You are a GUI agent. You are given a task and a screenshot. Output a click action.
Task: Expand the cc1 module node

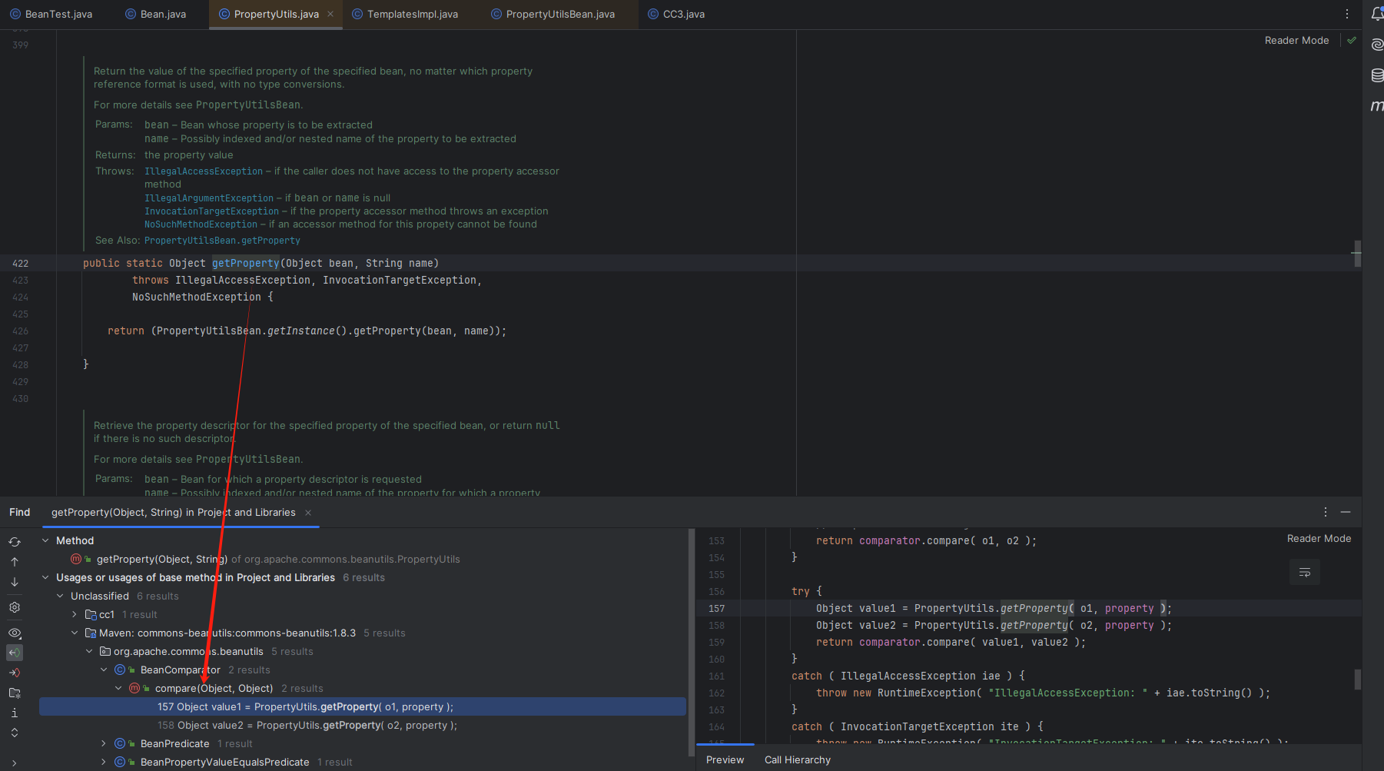(75, 615)
